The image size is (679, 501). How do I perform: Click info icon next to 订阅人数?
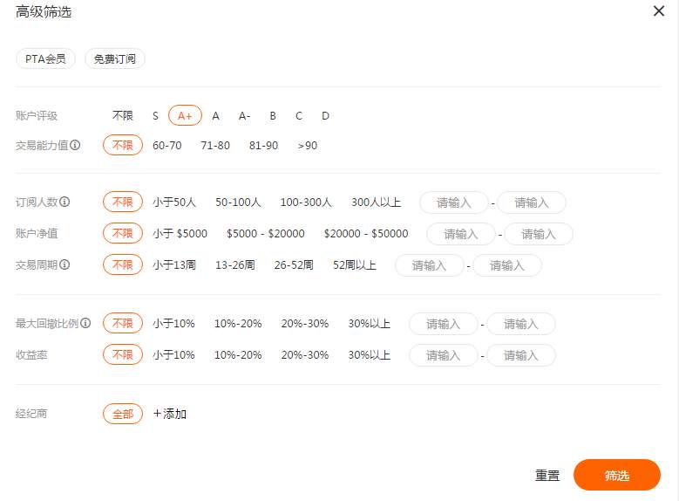tap(65, 202)
